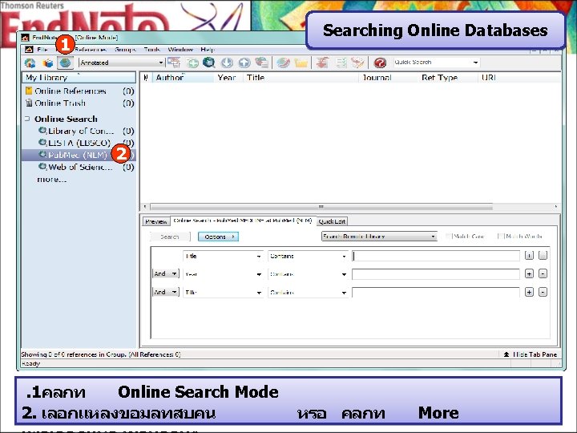Open first row Title field dropdown

(x=223, y=256)
